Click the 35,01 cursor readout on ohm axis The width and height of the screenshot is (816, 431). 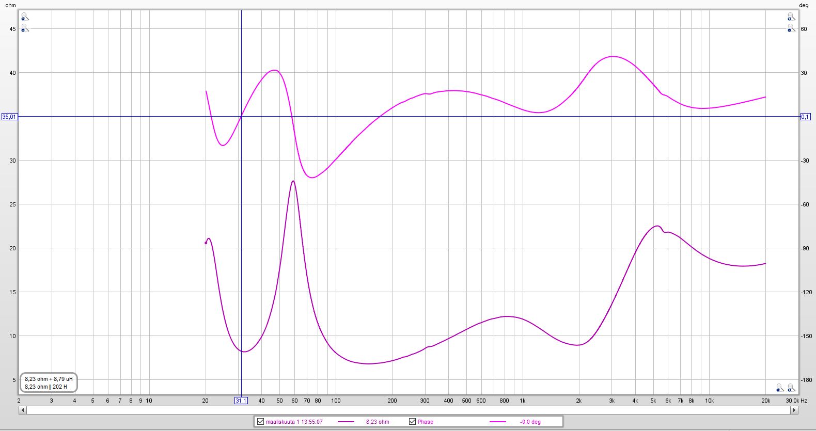[x=9, y=117]
